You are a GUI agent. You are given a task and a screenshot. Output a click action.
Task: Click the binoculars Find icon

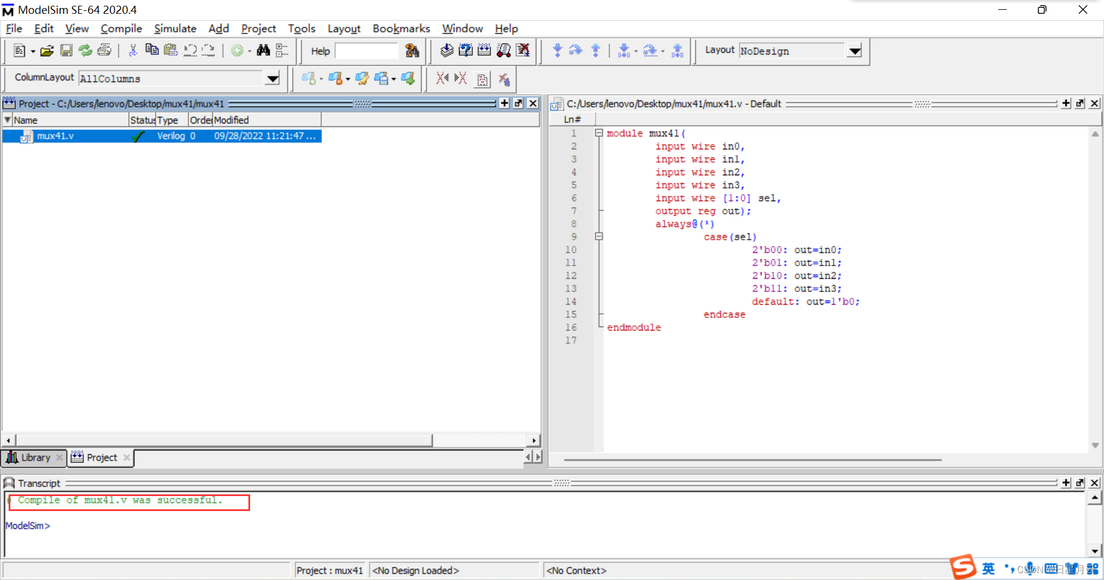coord(263,51)
